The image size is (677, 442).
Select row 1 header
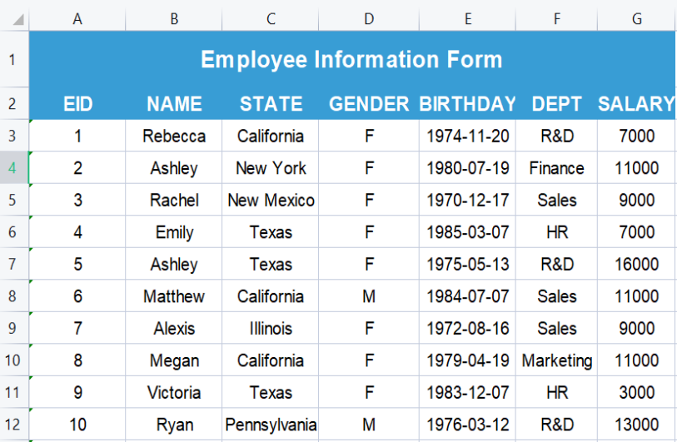click(12, 59)
